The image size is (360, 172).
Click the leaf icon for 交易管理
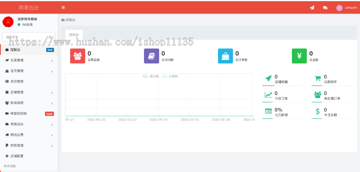(x=7, y=61)
